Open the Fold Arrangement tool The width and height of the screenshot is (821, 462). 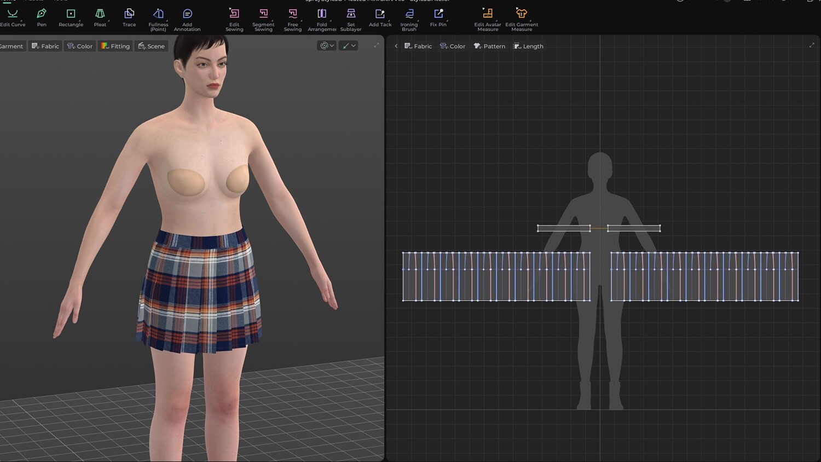point(322,20)
